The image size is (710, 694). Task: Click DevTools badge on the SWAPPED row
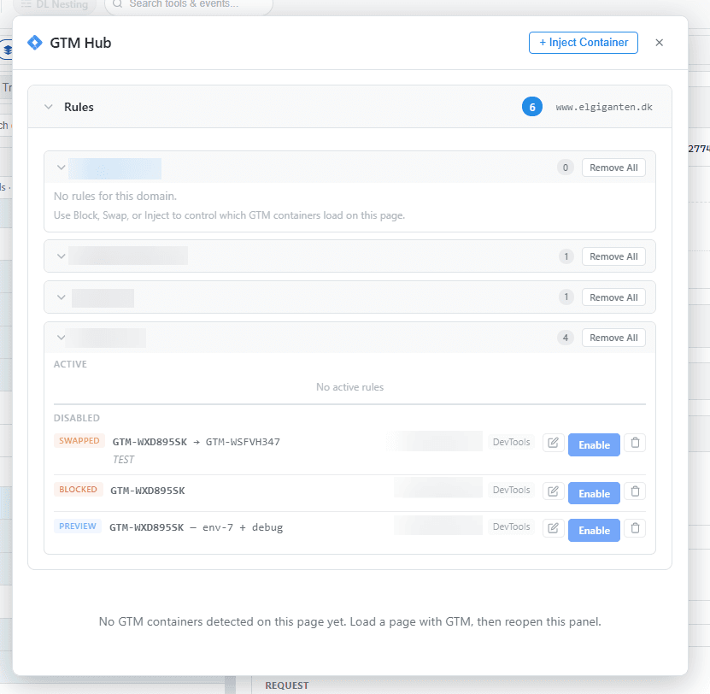pos(511,442)
